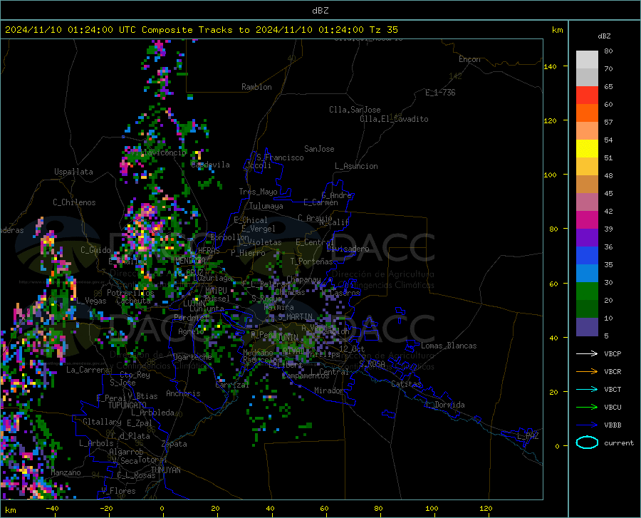
Task: Click the 'S_Francisco' map label
Action: click(x=280, y=157)
